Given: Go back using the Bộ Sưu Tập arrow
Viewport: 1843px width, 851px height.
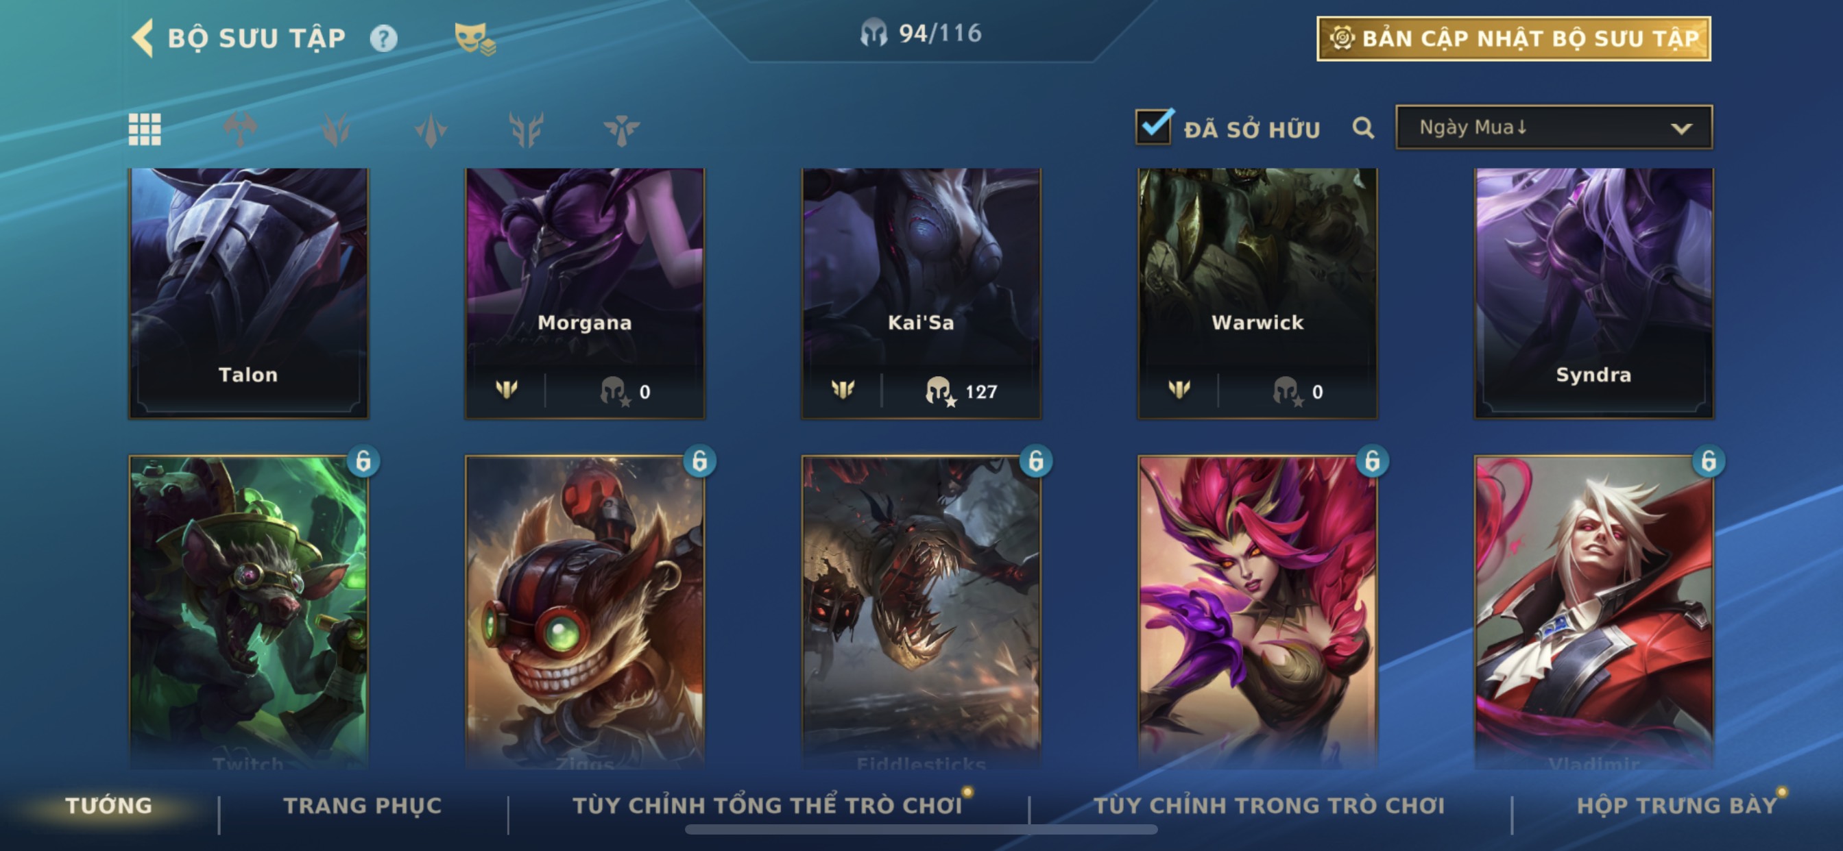Looking at the screenshot, I should click(143, 38).
